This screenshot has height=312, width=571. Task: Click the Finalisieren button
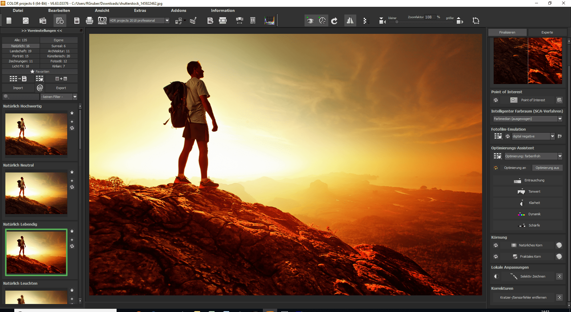507,32
